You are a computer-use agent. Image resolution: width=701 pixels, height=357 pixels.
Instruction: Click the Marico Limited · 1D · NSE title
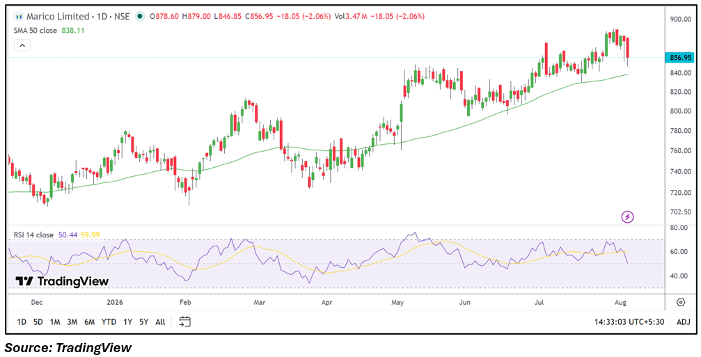click(78, 17)
